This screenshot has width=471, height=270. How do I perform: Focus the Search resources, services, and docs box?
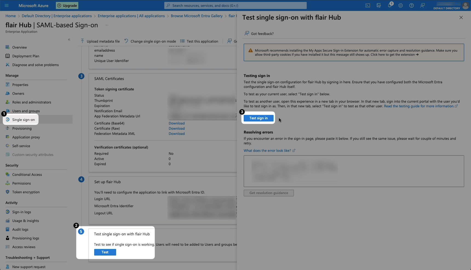click(x=235, y=5)
